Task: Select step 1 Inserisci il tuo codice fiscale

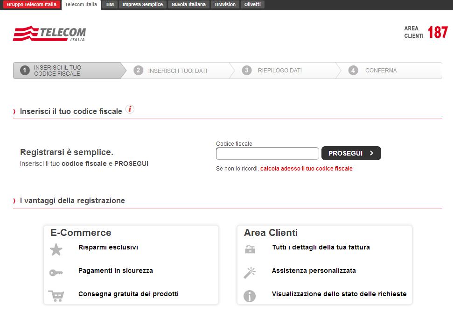Action: pyautogui.click(x=70, y=71)
